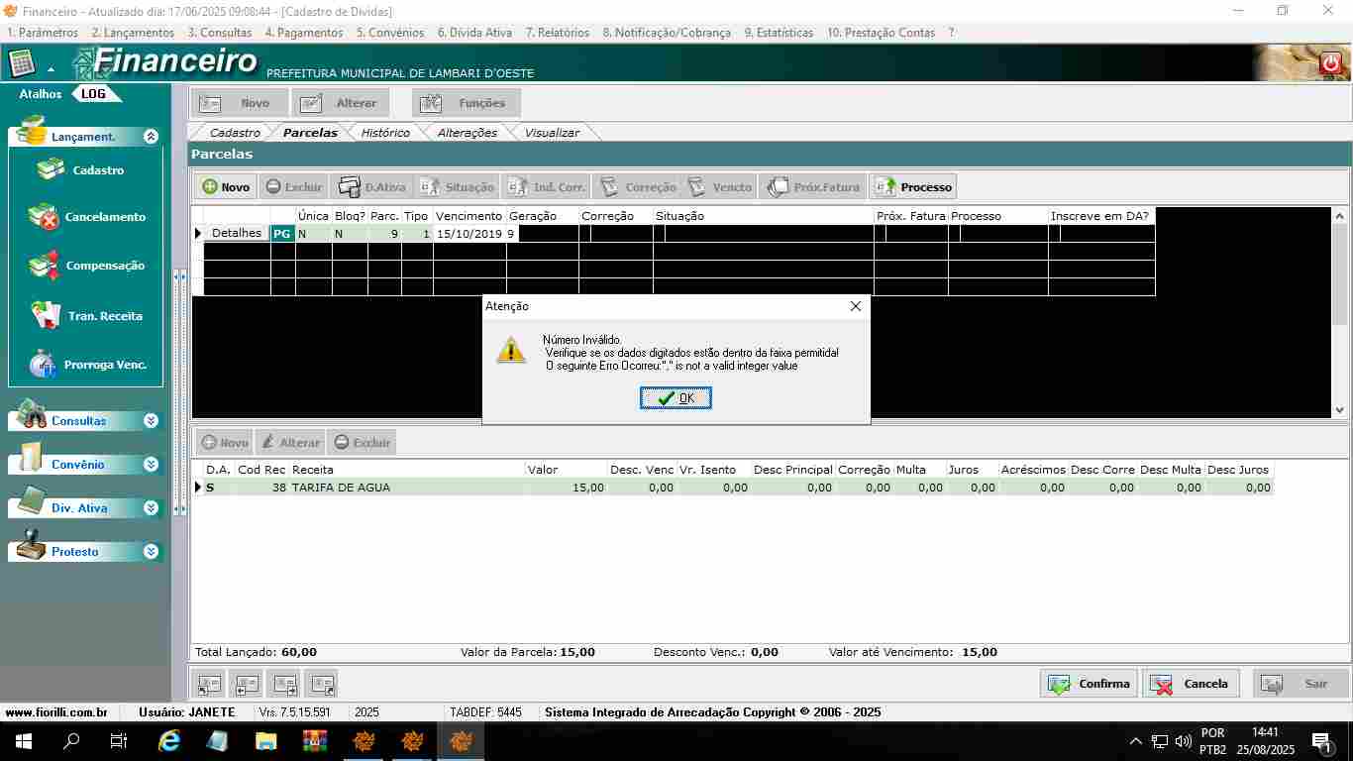Click the red power exit icon

(1330, 63)
